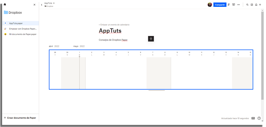This screenshot has height=127, width=266.
Task: Select day 14 S in the timeline
Action: (238, 54)
